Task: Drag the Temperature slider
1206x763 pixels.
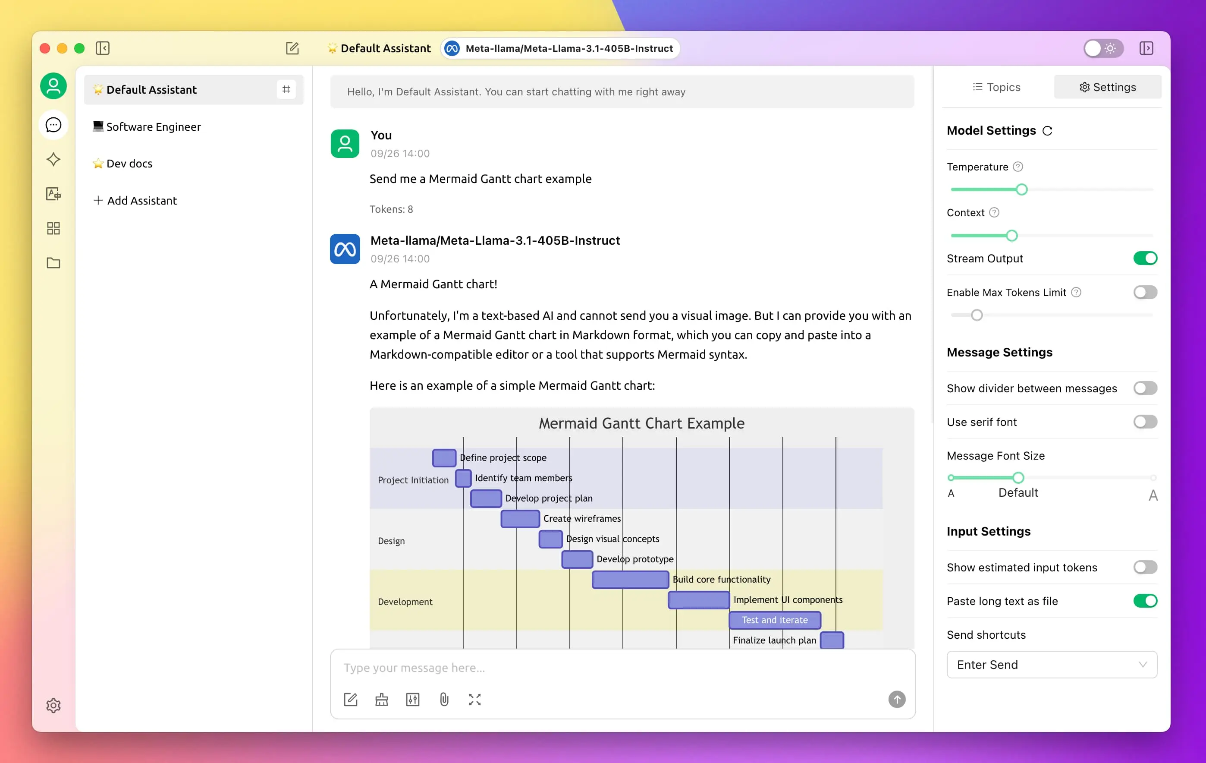Action: [1021, 189]
